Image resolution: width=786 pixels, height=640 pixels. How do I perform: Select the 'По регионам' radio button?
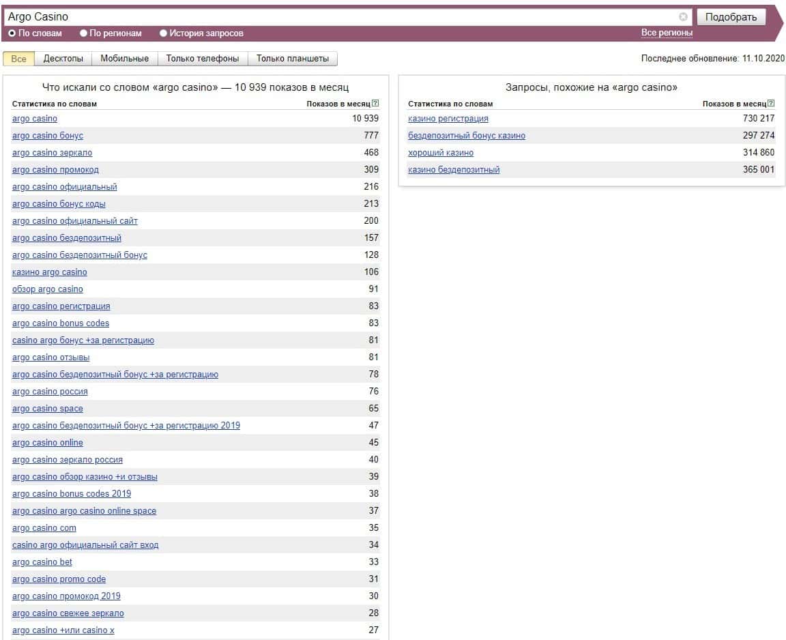pyautogui.click(x=84, y=33)
